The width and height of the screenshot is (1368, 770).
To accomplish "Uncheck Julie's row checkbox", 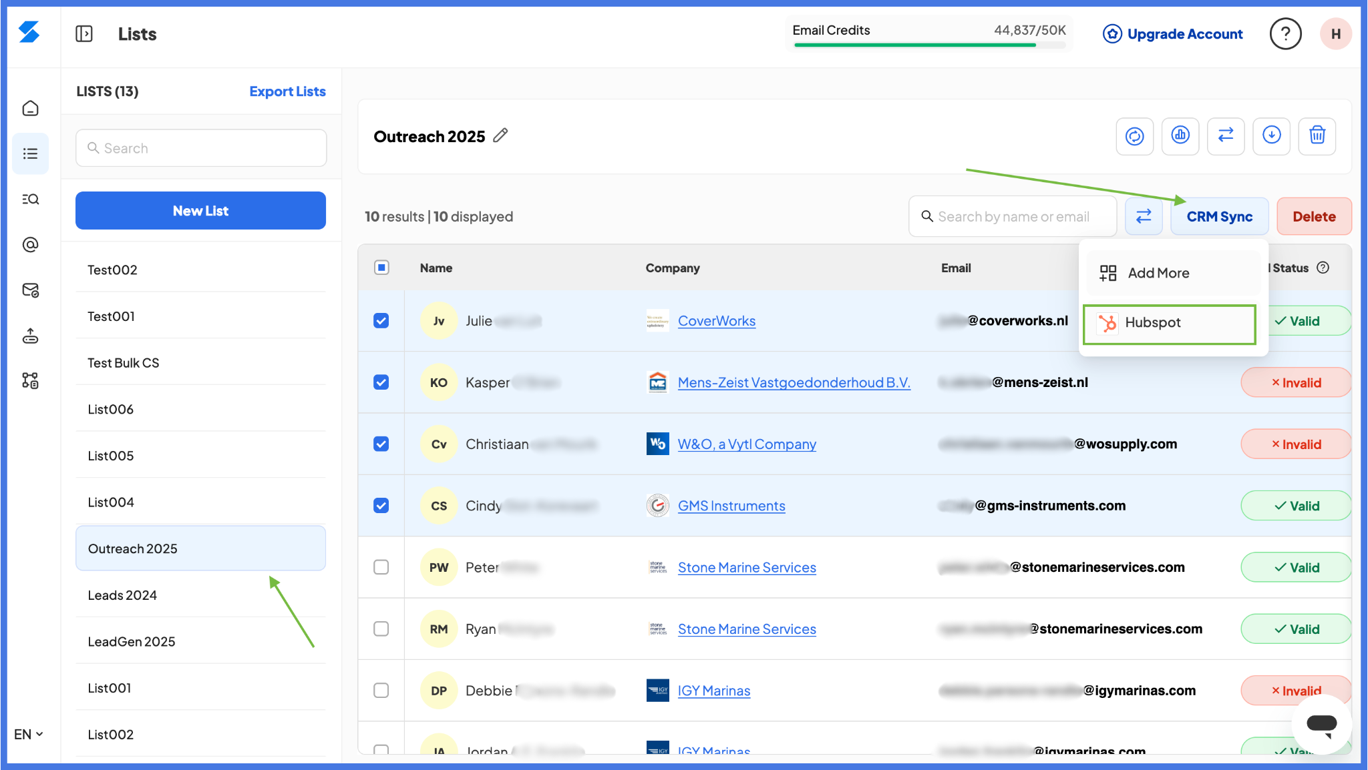I will [381, 321].
